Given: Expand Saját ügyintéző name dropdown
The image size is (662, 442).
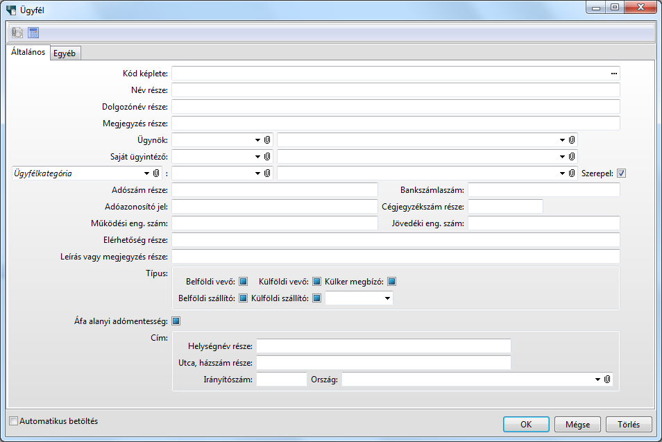Looking at the screenshot, I should click(x=562, y=157).
